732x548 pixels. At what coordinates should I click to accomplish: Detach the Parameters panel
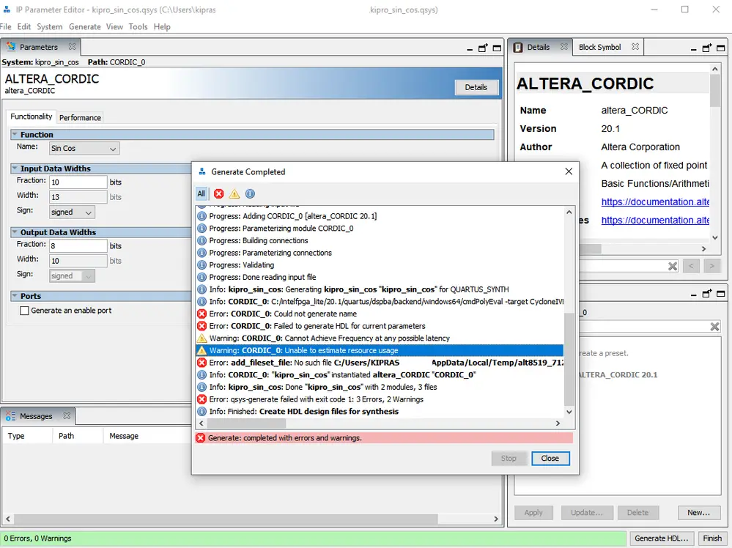coord(483,46)
